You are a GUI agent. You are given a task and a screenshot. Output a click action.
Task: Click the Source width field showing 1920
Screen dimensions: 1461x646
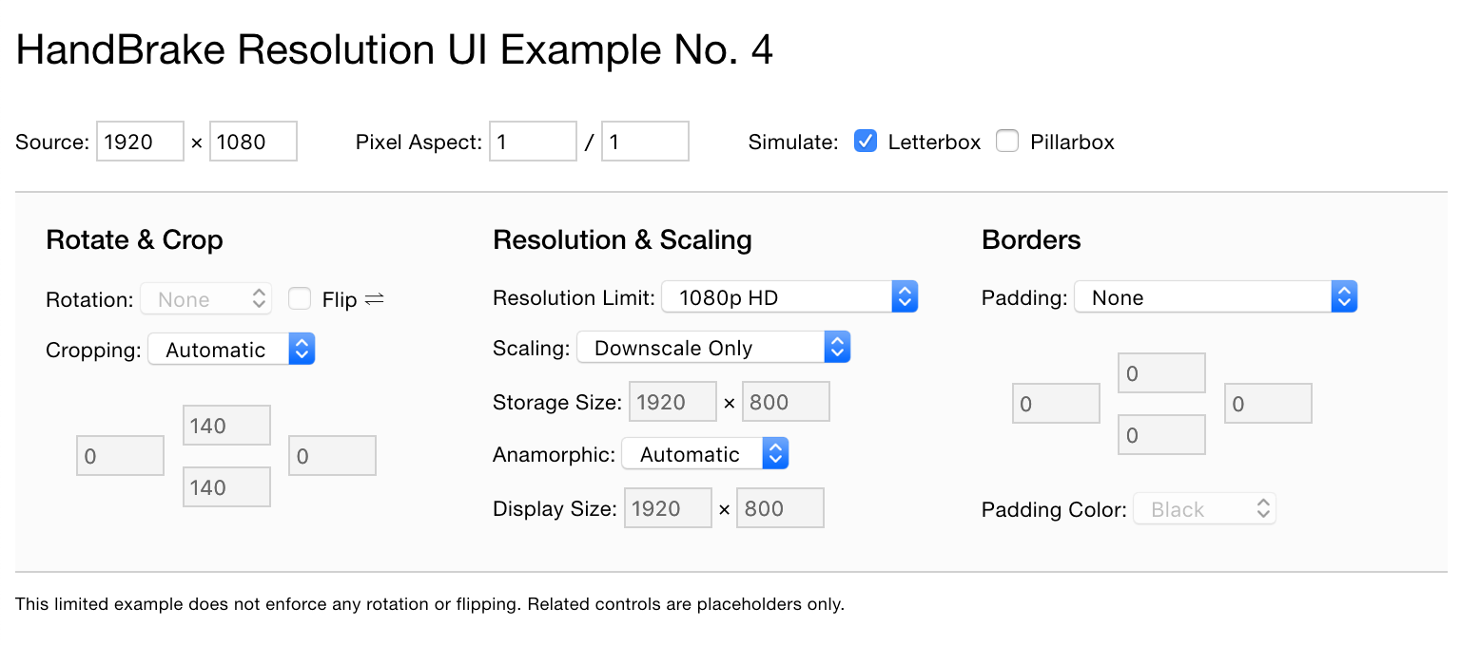coord(140,142)
